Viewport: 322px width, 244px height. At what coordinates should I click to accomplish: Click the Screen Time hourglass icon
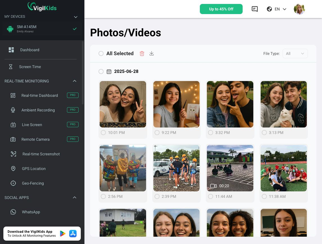(x=11, y=67)
